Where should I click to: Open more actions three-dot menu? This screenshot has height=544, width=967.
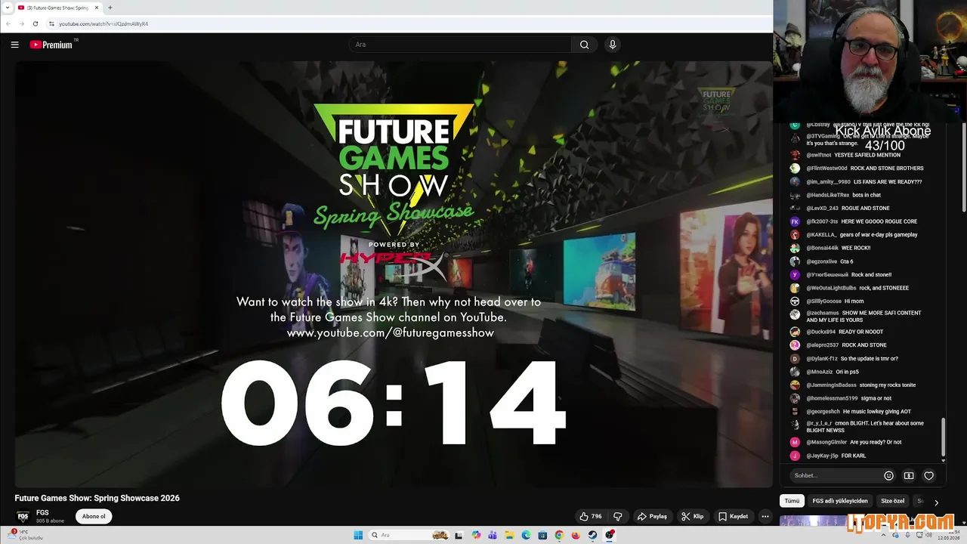point(765,517)
